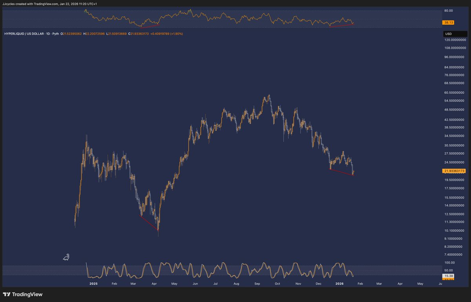Click the 14.00000000 price axis label
Viewport: 471px width, 302px height.
click(x=455, y=206)
